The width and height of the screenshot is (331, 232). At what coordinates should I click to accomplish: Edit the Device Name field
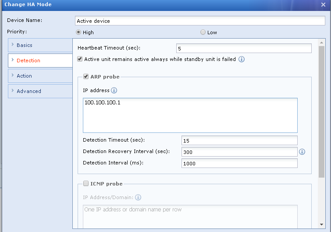pos(200,21)
